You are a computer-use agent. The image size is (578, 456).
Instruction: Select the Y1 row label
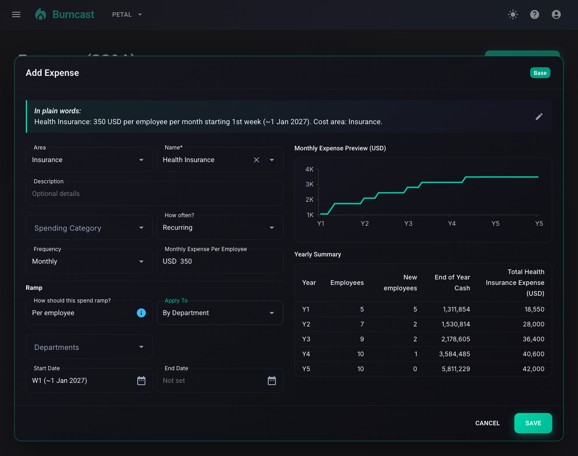(x=306, y=309)
